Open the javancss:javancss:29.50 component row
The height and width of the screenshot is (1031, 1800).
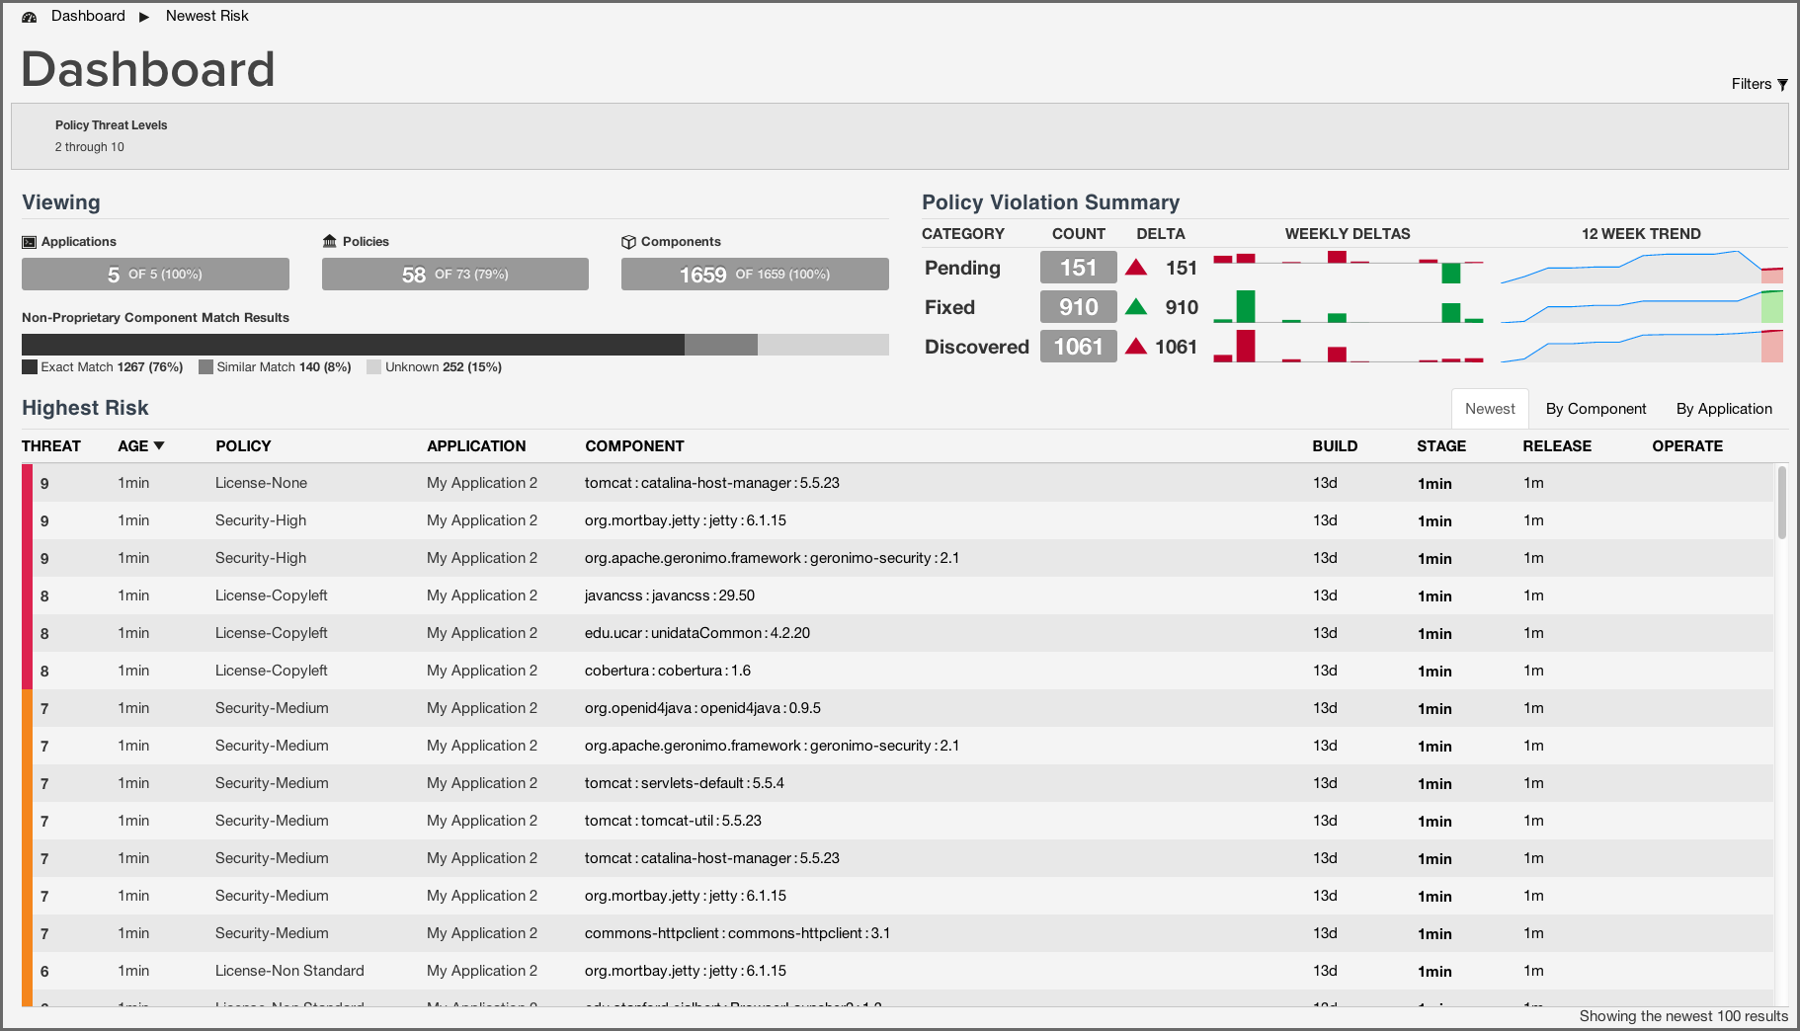[x=669, y=595]
